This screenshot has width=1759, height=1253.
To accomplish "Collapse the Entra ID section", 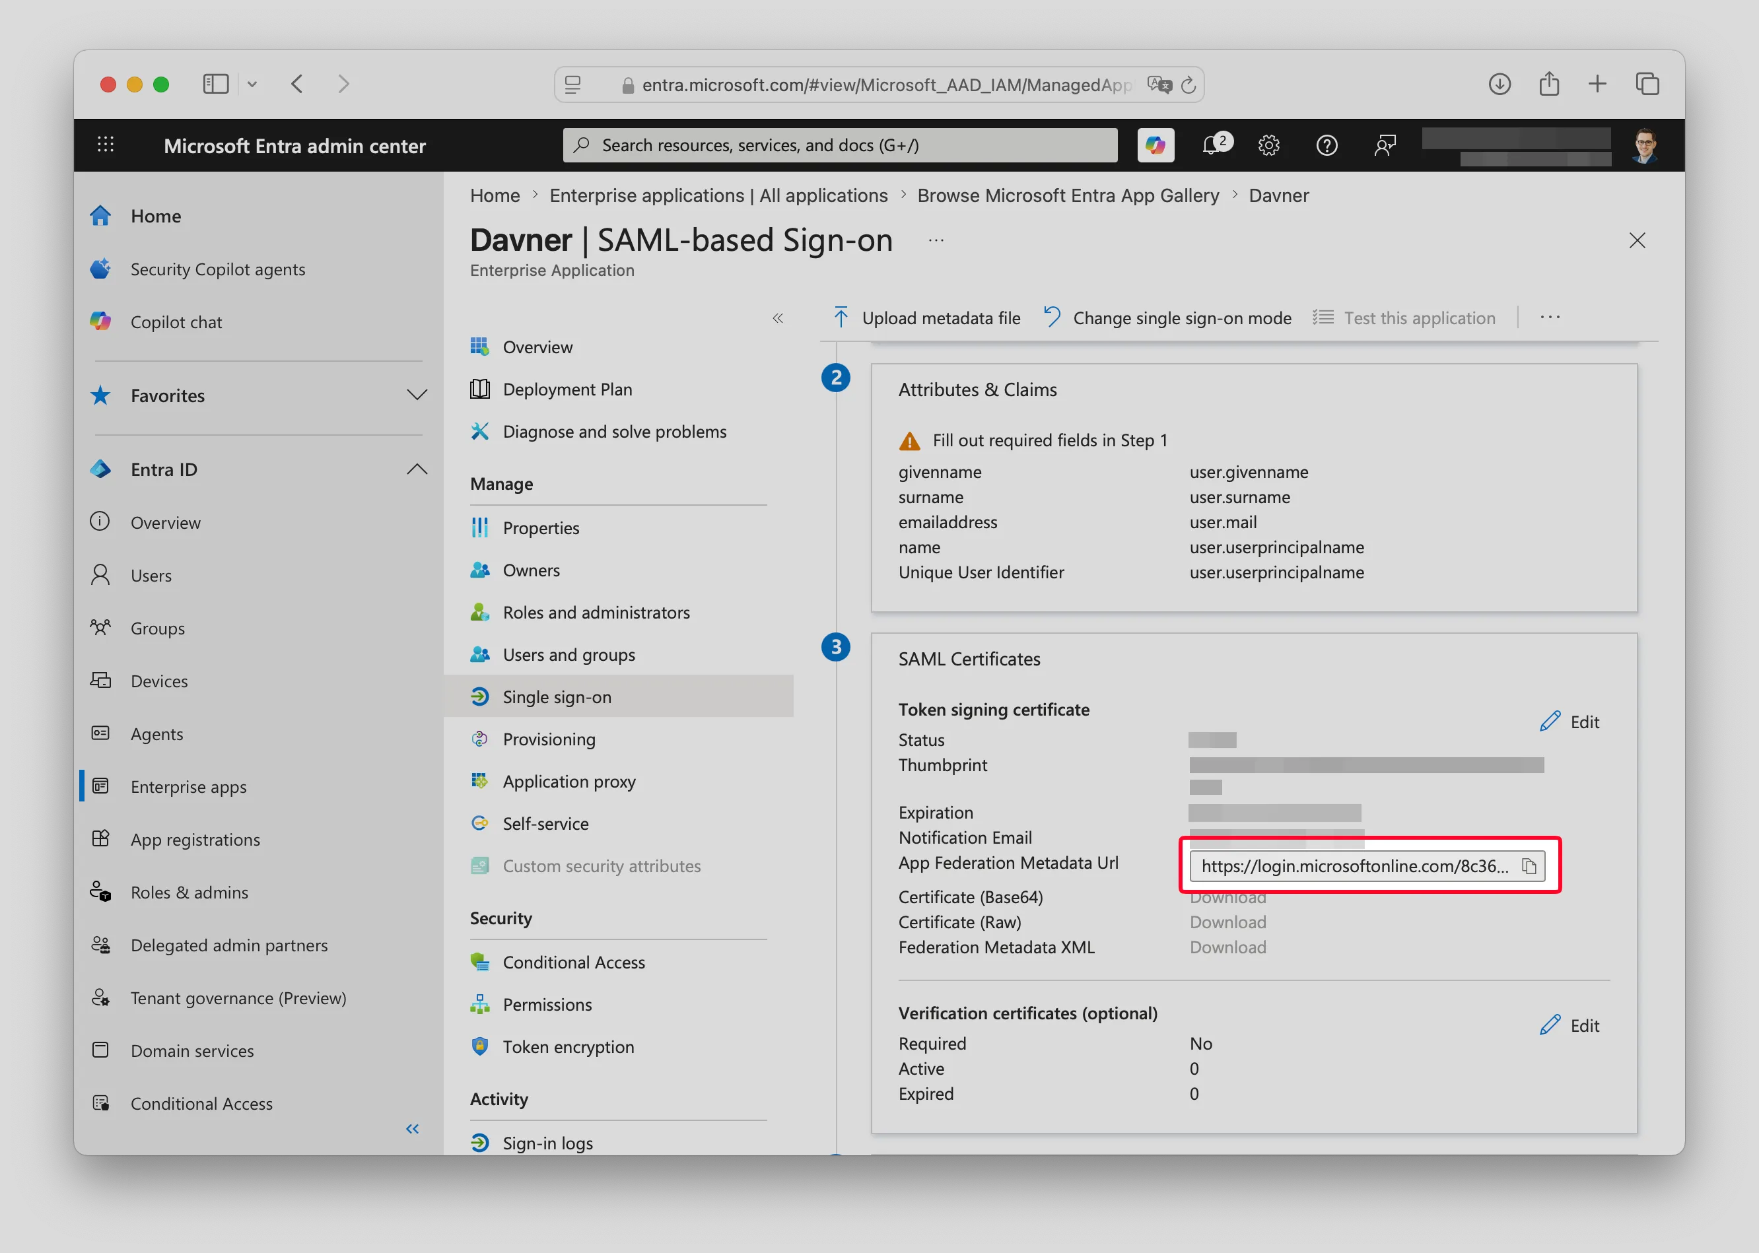I will pyautogui.click(x=417, y=469).
